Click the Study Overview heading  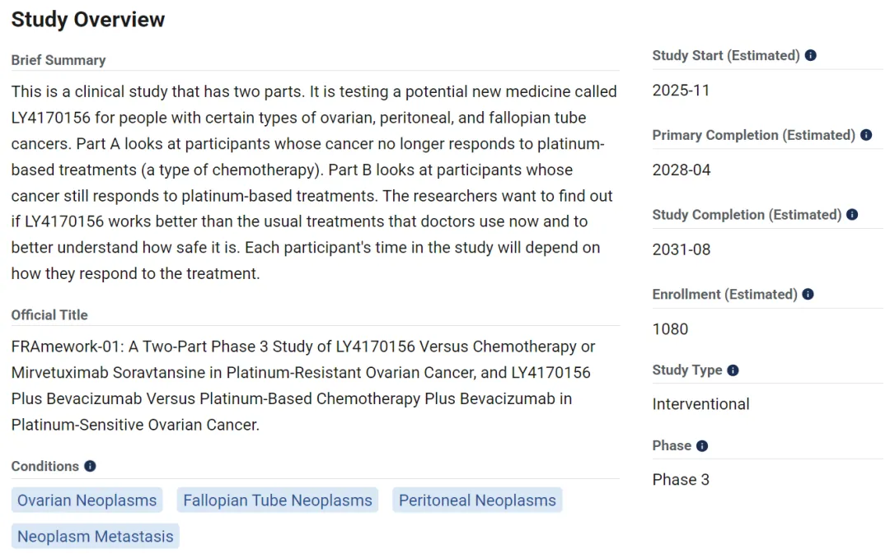tap(88, 20)
